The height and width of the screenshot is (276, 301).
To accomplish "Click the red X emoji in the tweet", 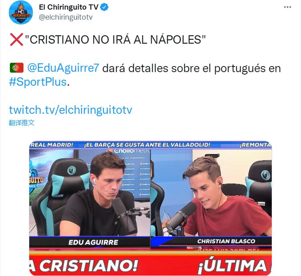I will [16, 40].
